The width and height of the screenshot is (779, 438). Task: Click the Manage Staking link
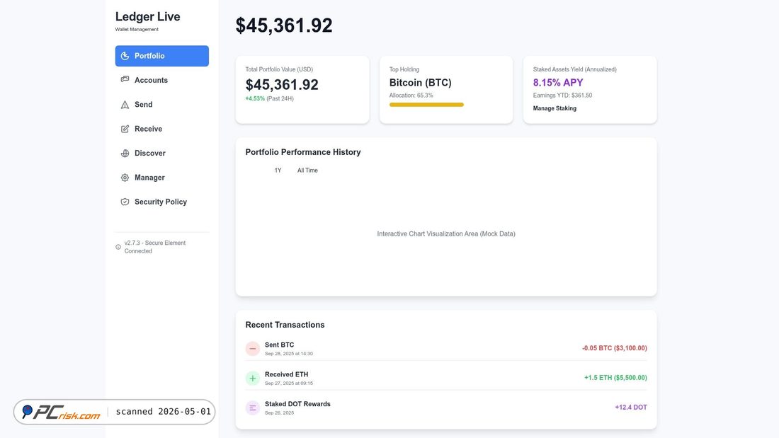tap(555, 108)
